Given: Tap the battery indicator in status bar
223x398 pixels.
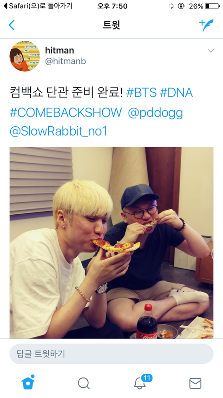Looking at the screenshot, I should (212, 6).
